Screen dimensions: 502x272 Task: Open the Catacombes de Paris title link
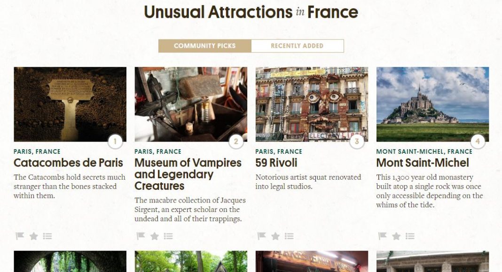[68, 163]
